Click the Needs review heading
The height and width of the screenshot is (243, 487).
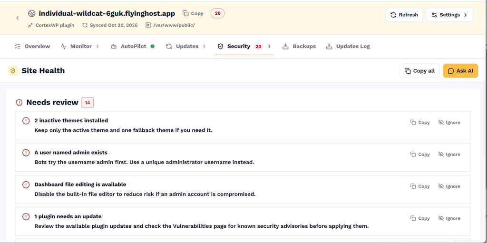[x=52, y=102]
